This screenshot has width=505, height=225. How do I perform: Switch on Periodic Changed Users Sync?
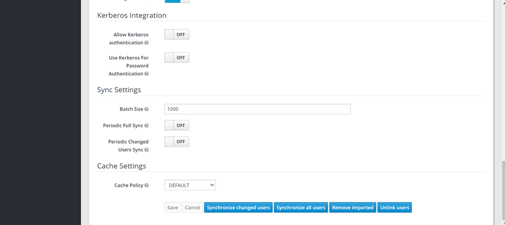(177, 142)
